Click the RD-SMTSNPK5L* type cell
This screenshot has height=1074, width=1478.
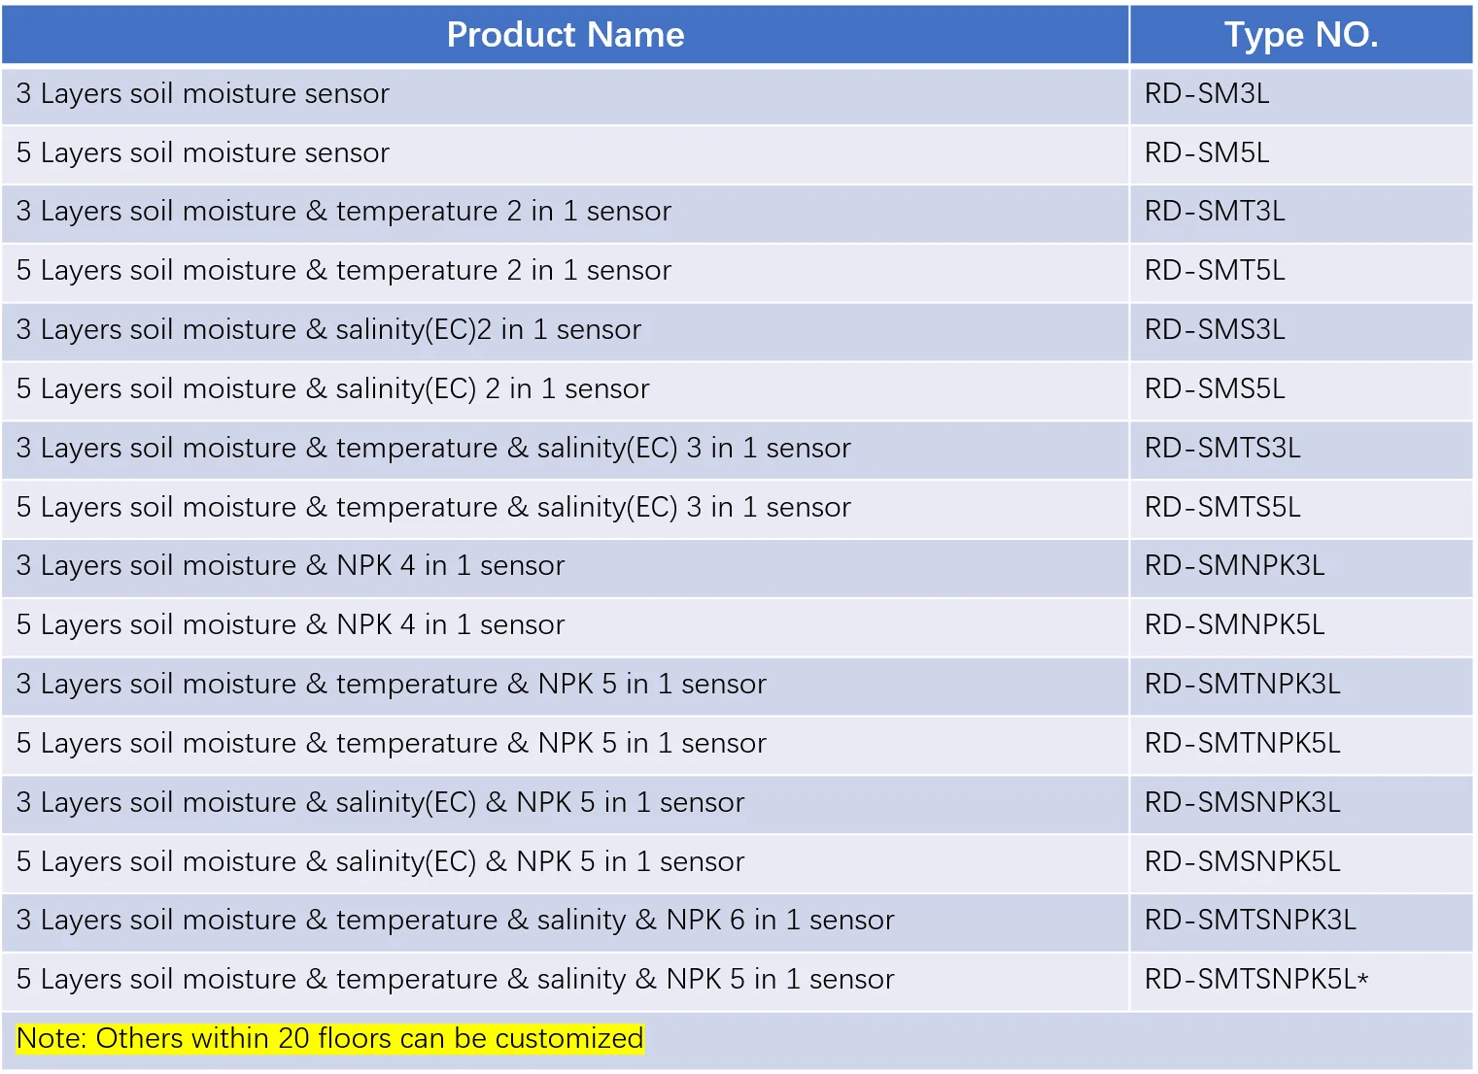click(1255, 980)
